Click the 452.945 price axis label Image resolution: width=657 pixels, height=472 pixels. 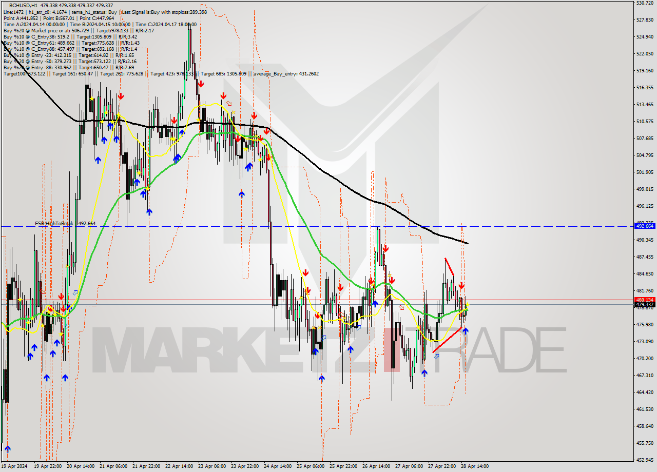[645, 460]
